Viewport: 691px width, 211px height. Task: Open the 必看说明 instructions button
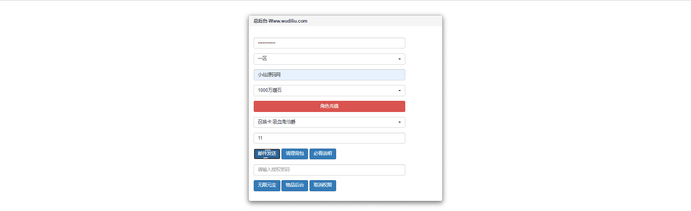pos(323,154)
